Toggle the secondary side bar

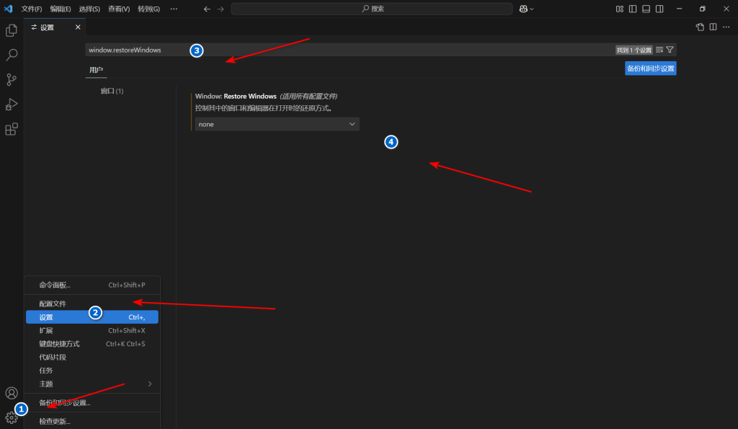[659, 9]
